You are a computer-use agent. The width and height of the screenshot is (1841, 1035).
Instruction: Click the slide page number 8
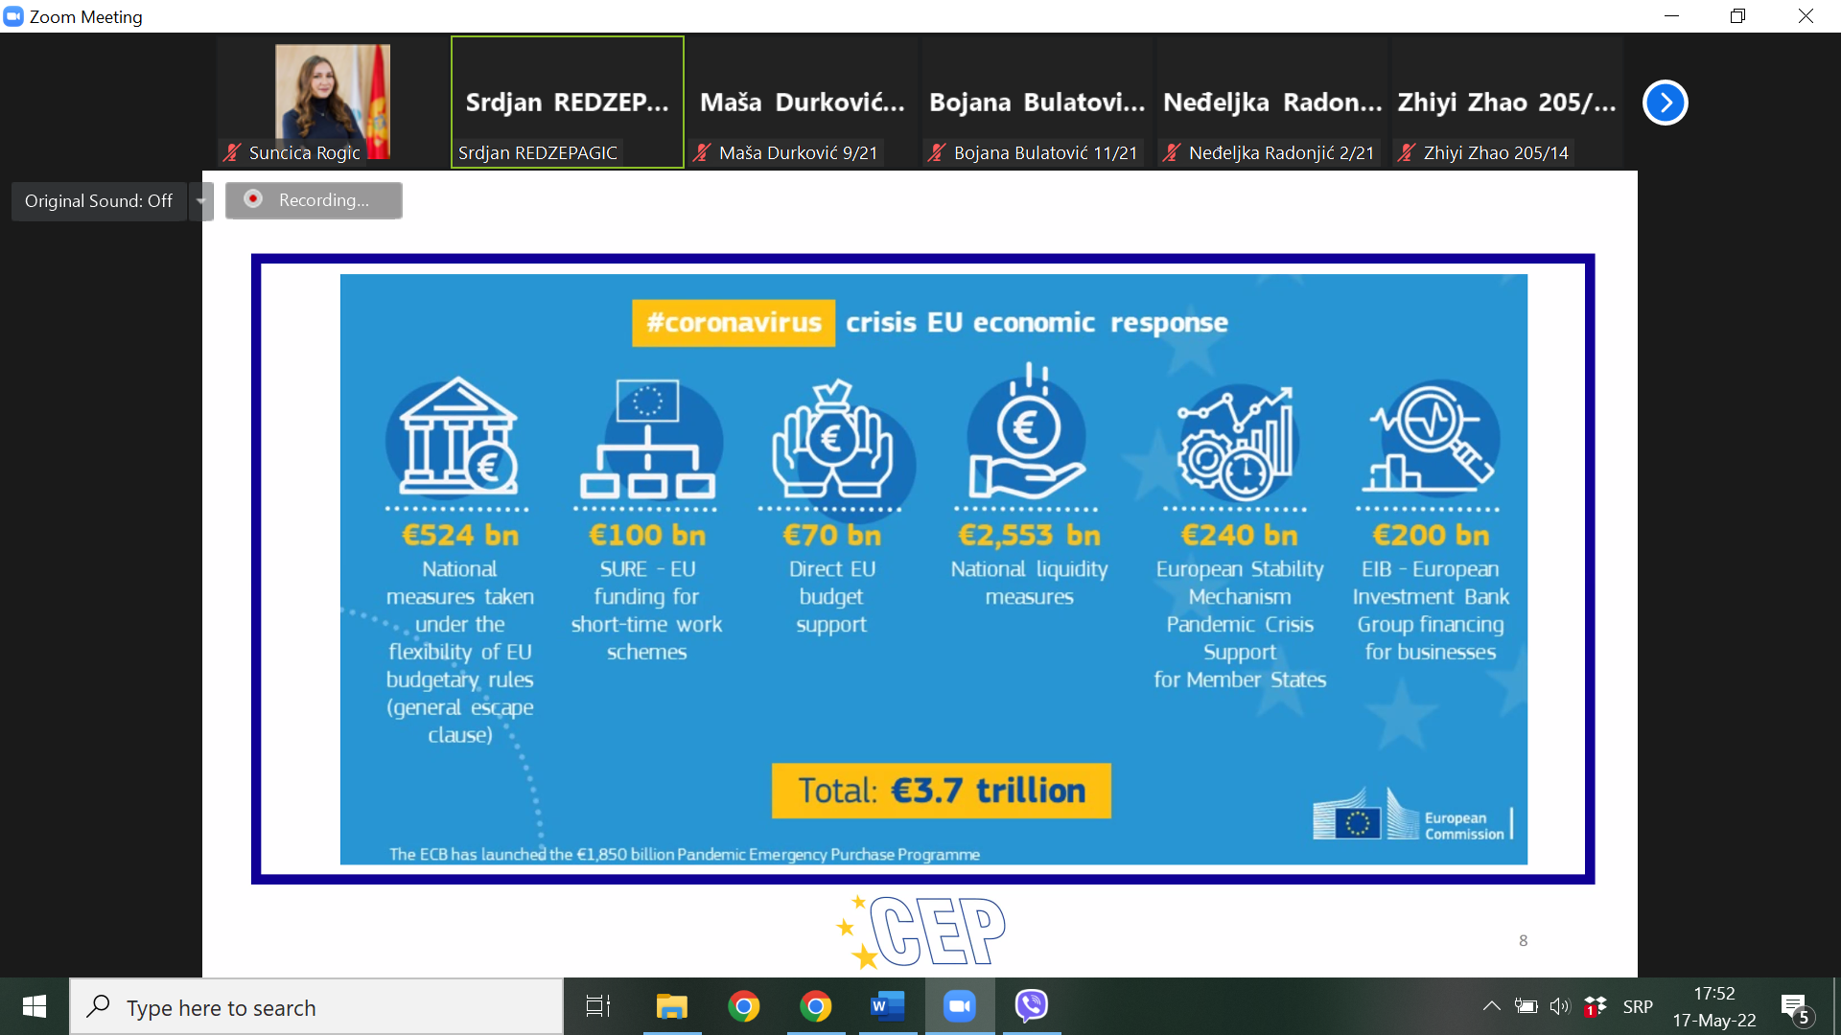point(1523,941)
